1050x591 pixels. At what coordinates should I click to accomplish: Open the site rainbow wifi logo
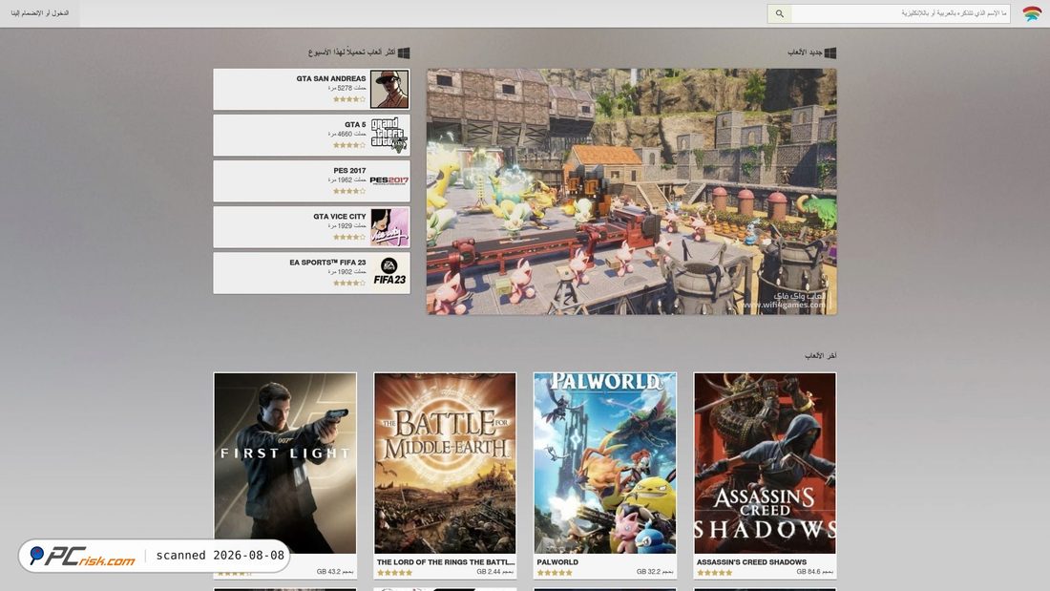click(x=1032, y=13)
